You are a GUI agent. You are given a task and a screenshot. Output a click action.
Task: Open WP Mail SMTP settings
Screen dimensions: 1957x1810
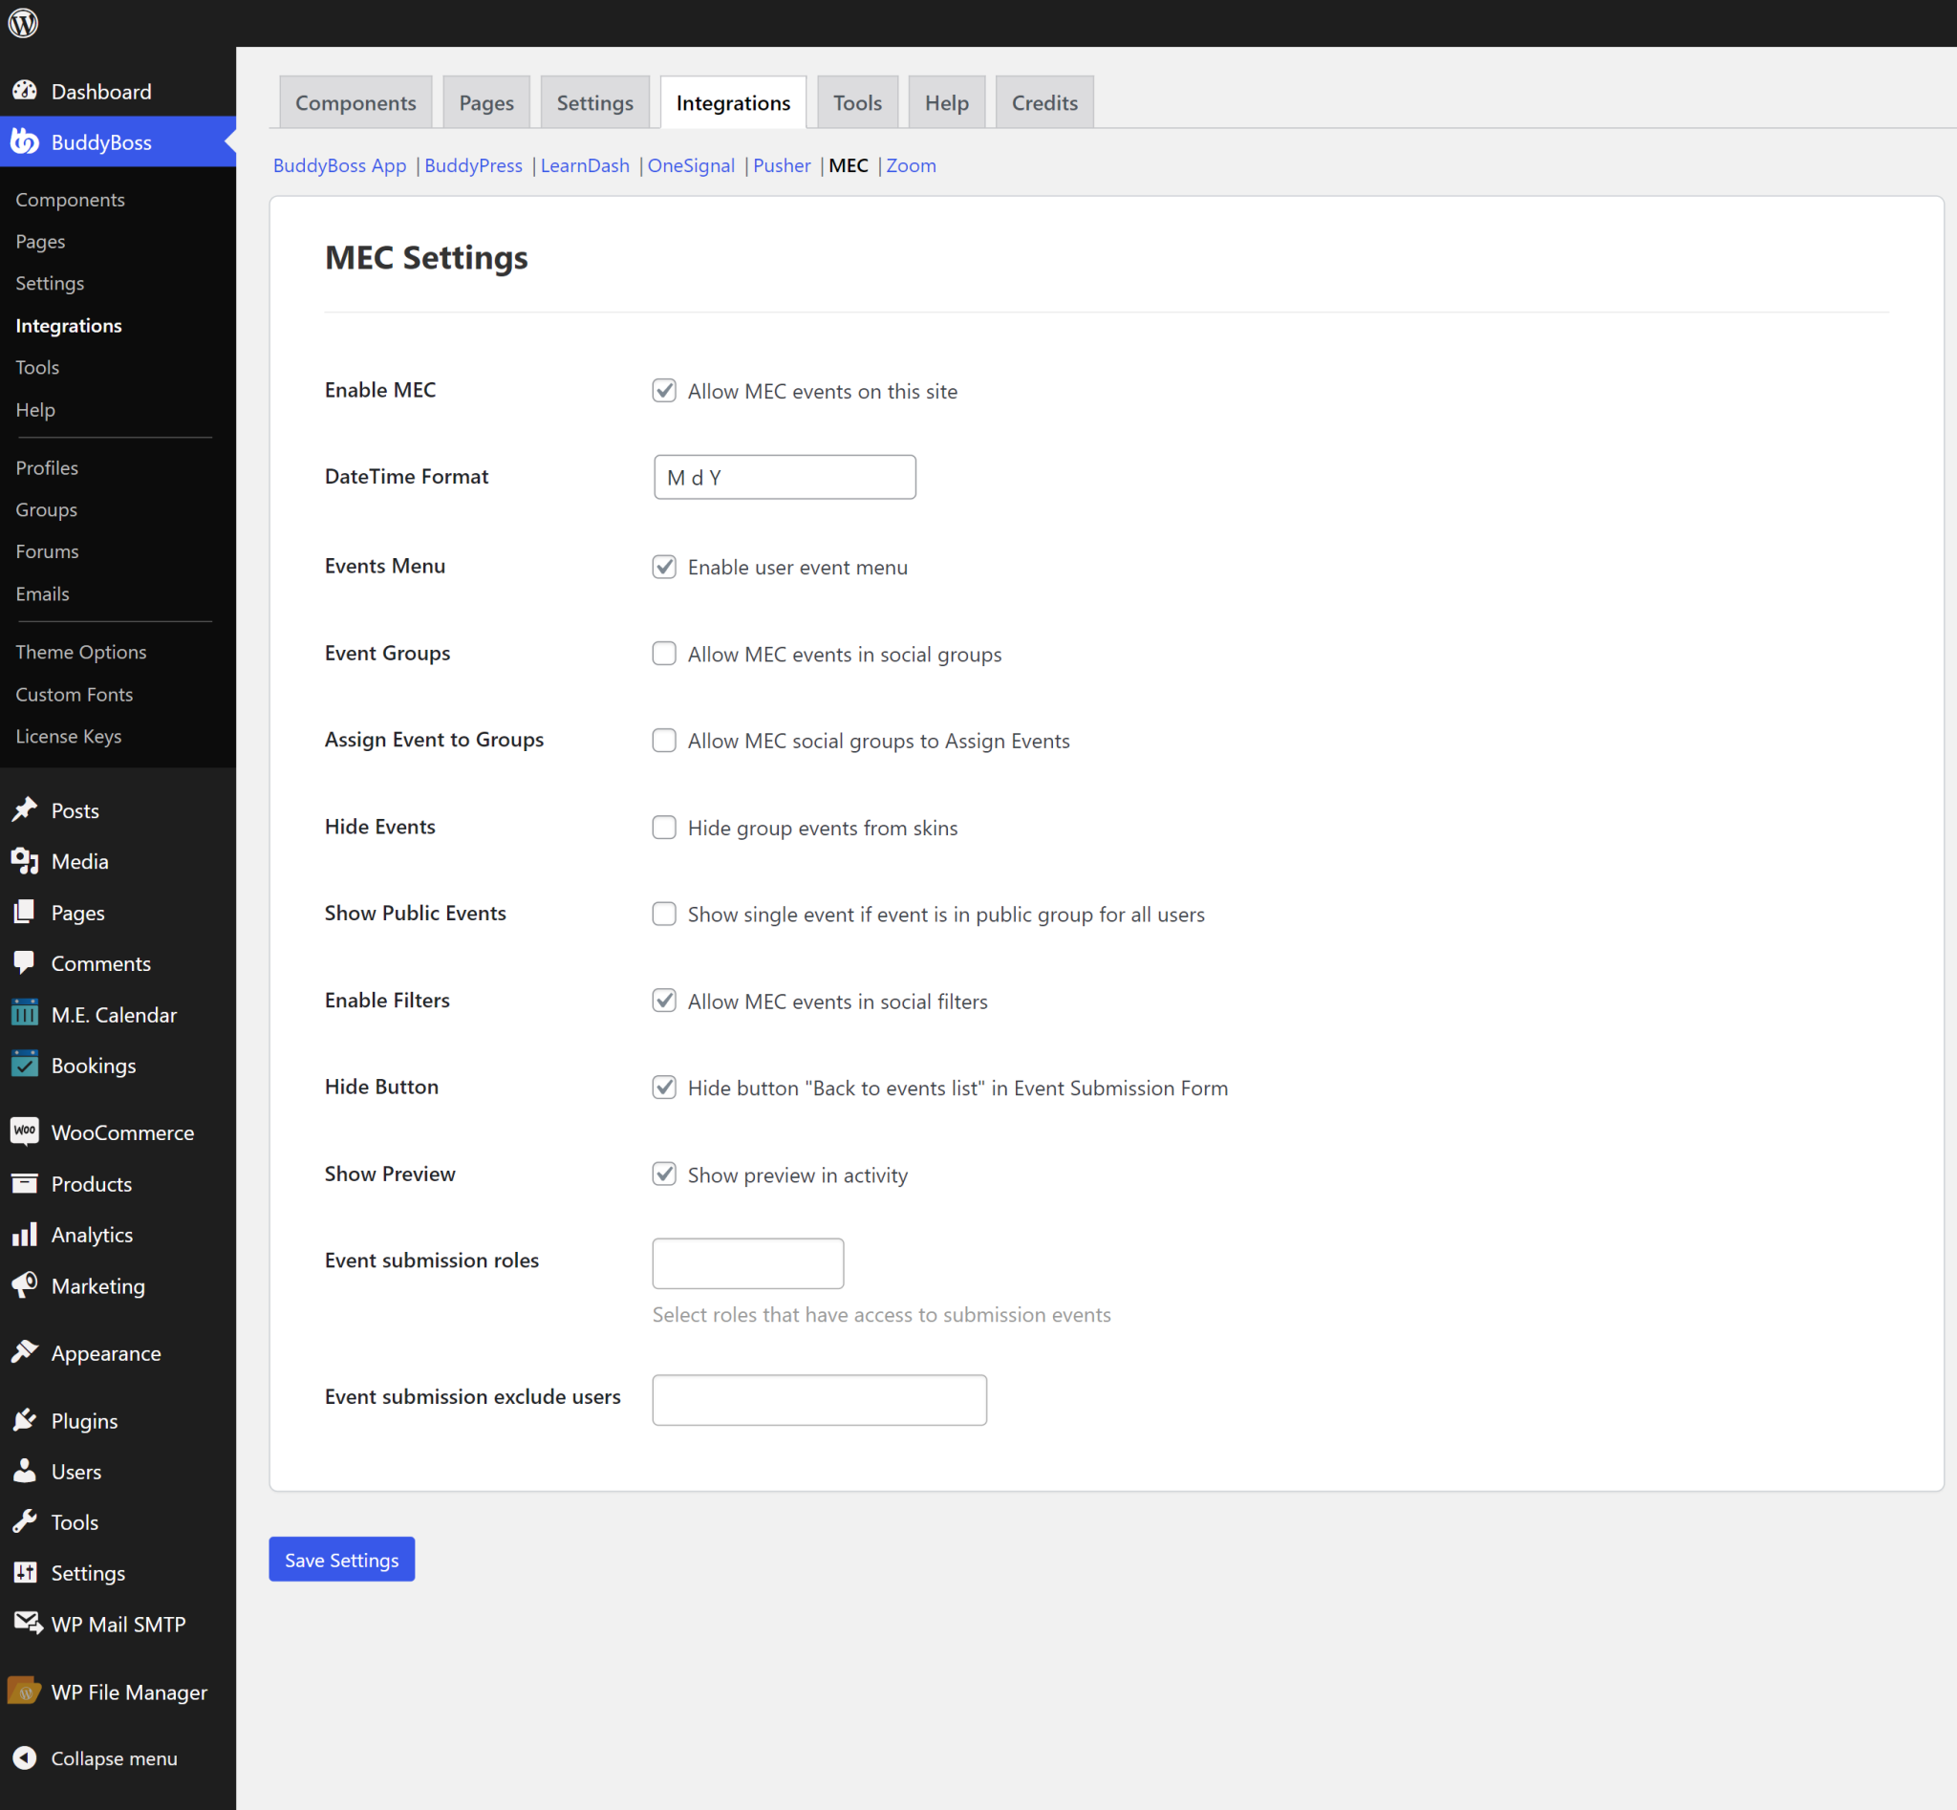[118, 1623]
